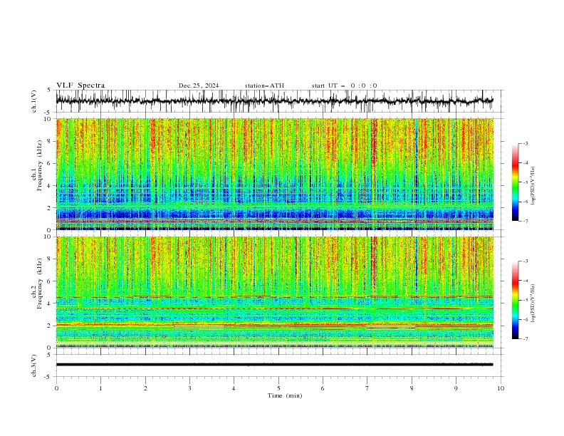Click the 'Time (min)' axis title
564x436 pixels.
pos(285,395)
